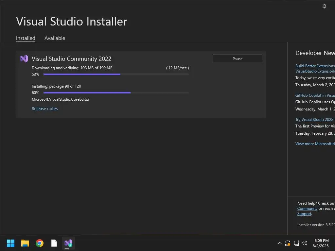Pause the Visual Studio installation
Image resolution: width=335 pixels, height=251 pixels.
pos(238,59)
